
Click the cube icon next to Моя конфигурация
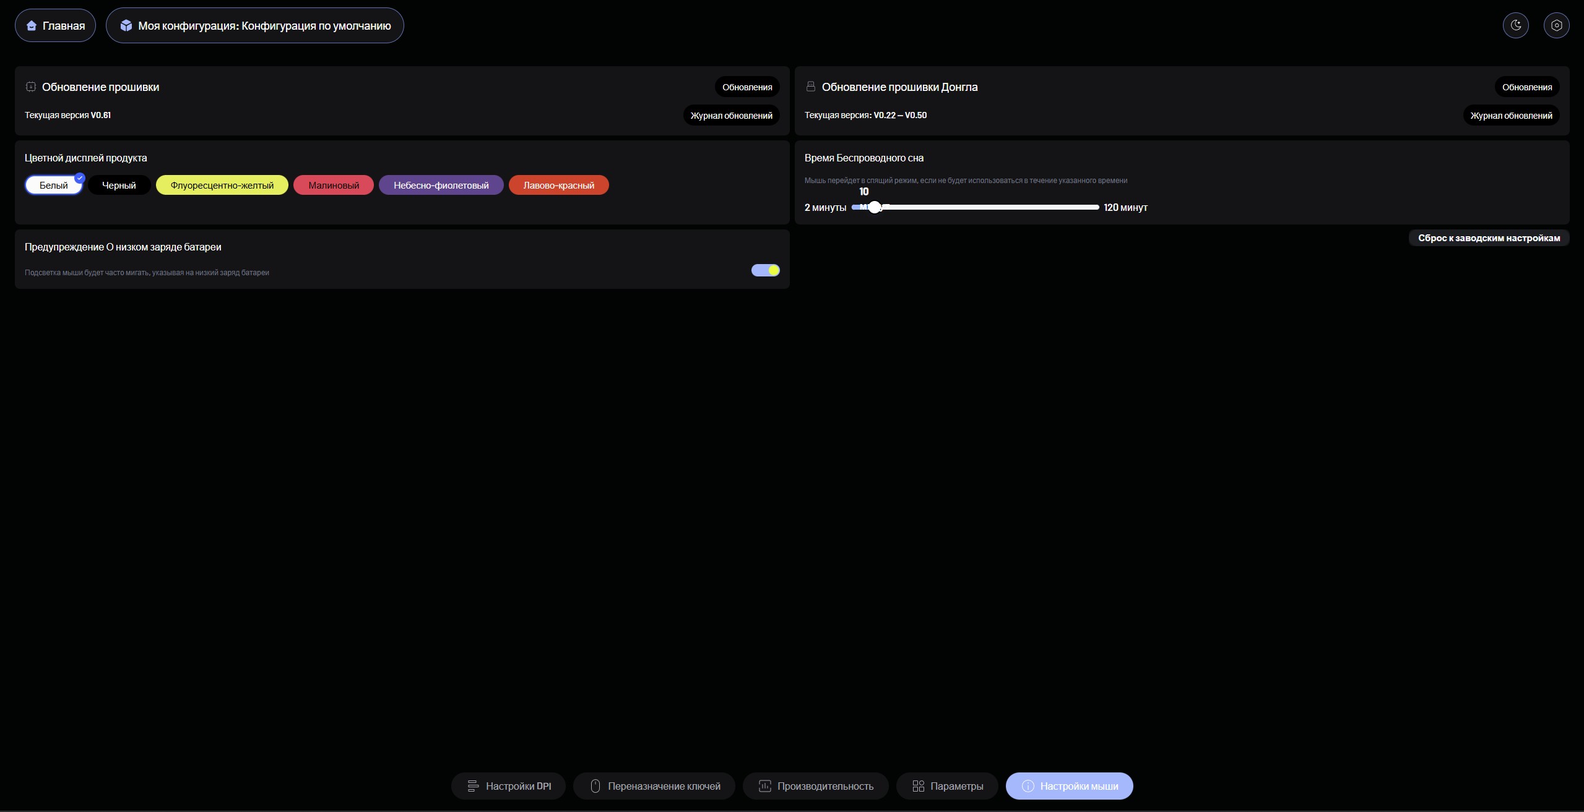point(126,25)
